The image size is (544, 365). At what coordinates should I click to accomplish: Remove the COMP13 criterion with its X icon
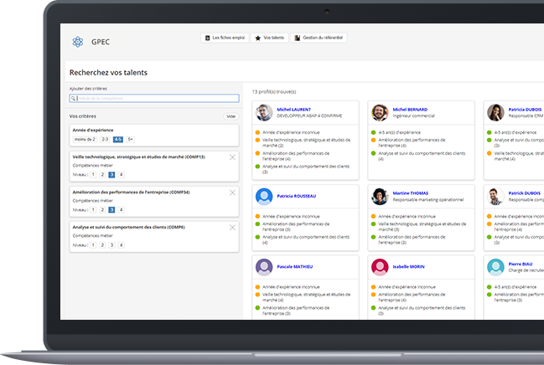click(232, 157)
